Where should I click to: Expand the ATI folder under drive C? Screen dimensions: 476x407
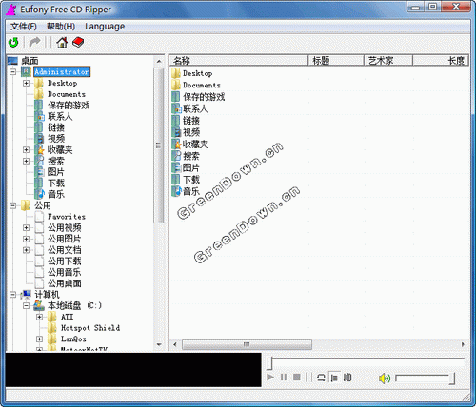pyautogui.click(x=39, y=317)
